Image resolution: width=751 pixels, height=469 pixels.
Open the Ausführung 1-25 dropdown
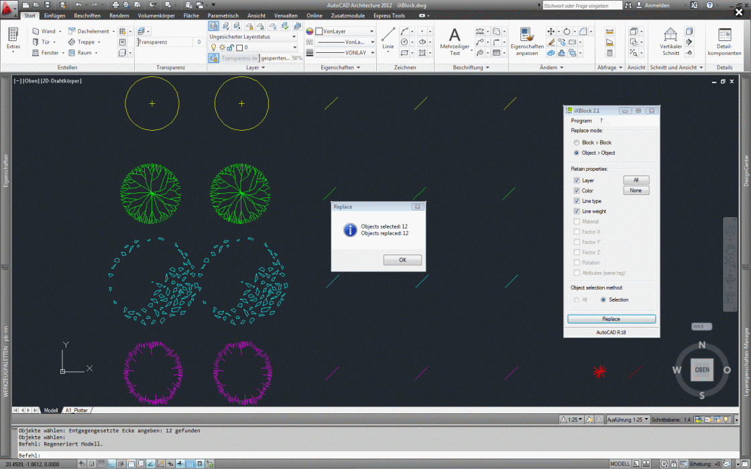(x=628, y=419)
